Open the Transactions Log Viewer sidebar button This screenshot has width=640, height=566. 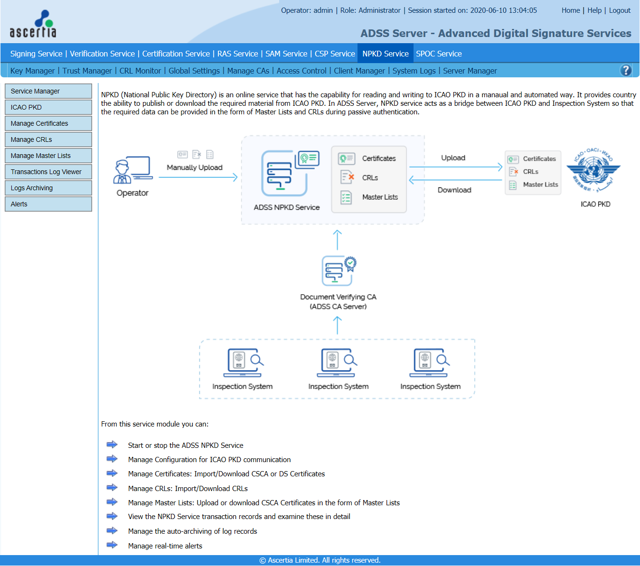click(x=48, y=172)
